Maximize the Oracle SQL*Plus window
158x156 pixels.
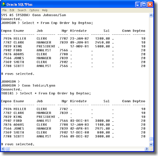[x=144, y=4]
